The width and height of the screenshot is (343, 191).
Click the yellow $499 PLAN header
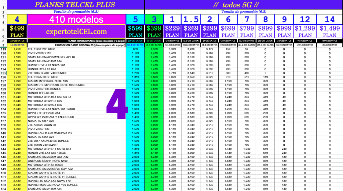[17, 31]
